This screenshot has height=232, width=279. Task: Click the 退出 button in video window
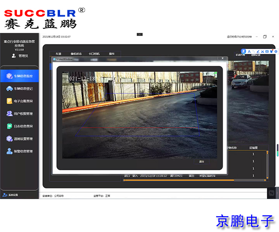coord(201,161)
